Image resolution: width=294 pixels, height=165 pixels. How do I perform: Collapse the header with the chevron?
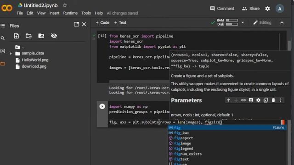282,22
